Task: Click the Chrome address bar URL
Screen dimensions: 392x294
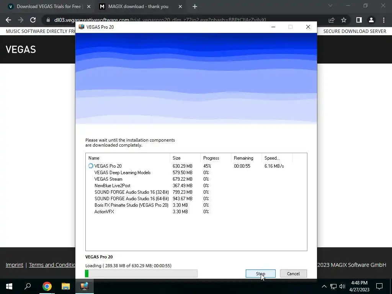Action: pos(160,20)
